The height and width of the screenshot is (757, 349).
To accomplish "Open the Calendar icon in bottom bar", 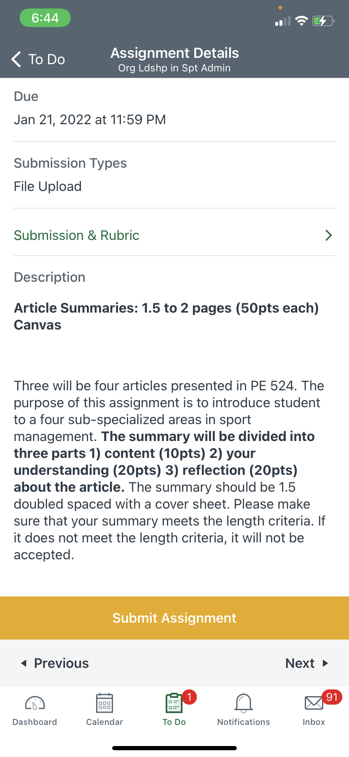I will pos(105,703).
